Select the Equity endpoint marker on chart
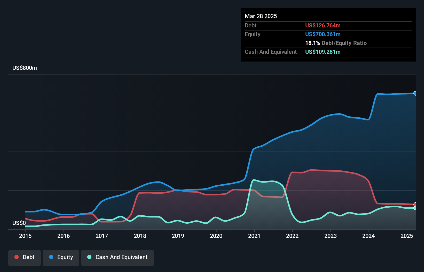 point(415,93)
